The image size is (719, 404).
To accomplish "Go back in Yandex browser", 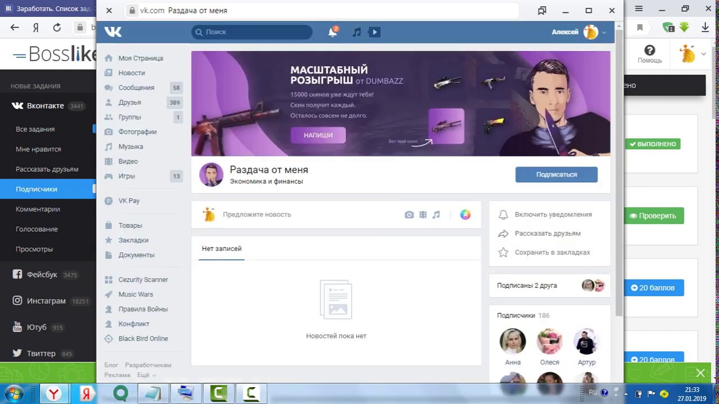I will (x=15, y=27).
